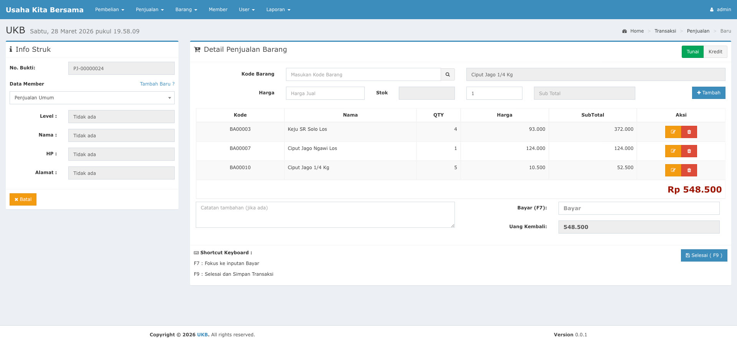Edit the Ciput Jago Ngawi Los row
The height and width of the screenshot is (344, 737).
673,151
